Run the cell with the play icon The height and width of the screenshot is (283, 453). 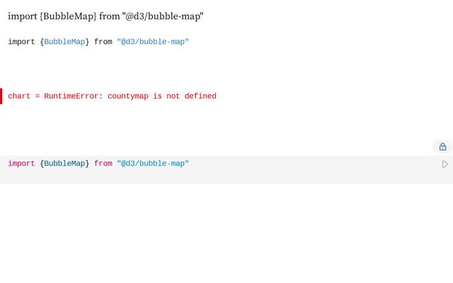pyautogui.click(x=445, y=164)
